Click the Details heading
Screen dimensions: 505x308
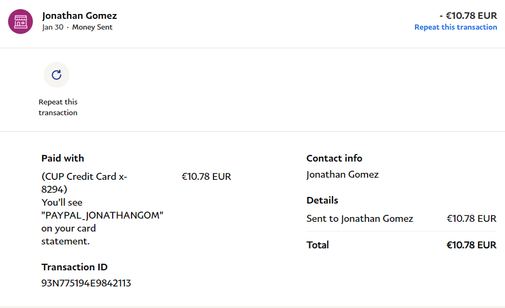point(322,200)
